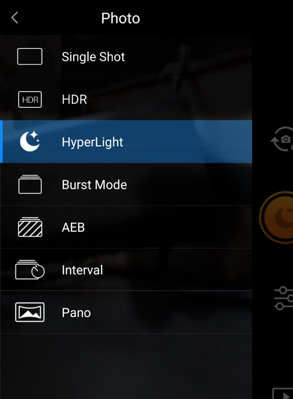The height and width of the screenshot is (399, 293).
Task: Switch camera with the flip-camera icon
Action: (282, 139)
